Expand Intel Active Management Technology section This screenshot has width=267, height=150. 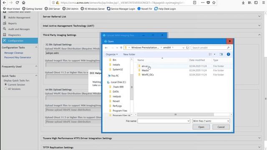click(259, 26)
